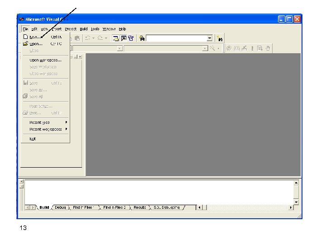Open the WizardBar actions dropdown arrow
The width and height of the screenshot is (326, 244).
coord(218,48)
